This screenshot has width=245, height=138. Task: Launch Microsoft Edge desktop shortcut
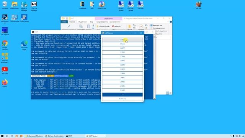(x=24, y=45)
